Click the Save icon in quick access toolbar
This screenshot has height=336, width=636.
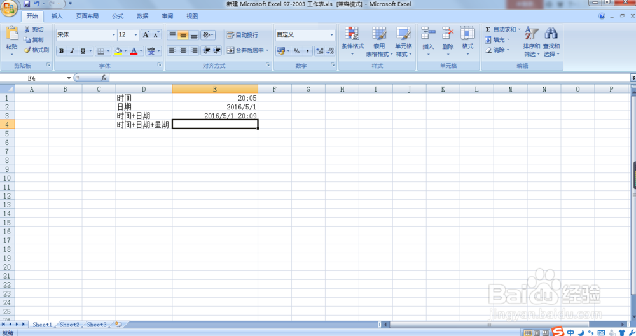(27, 4)
